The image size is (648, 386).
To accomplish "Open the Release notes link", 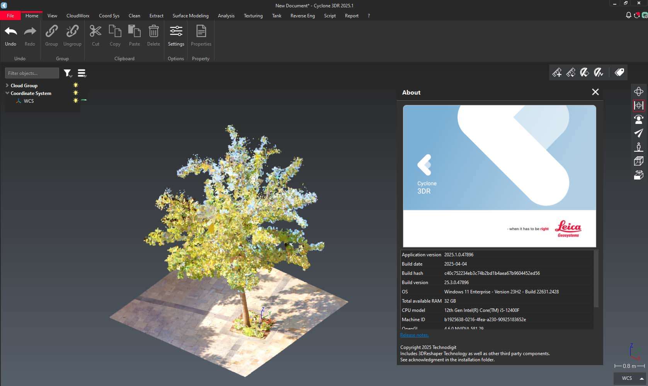I will [x=414, y=335].
